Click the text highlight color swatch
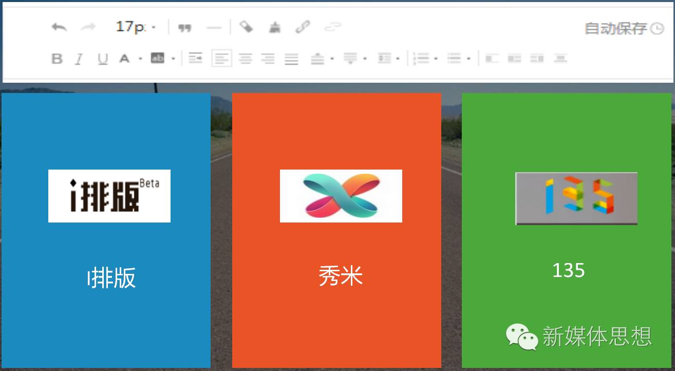The height and width of the screenshot is (371, 675). click(x=158, y=59)
